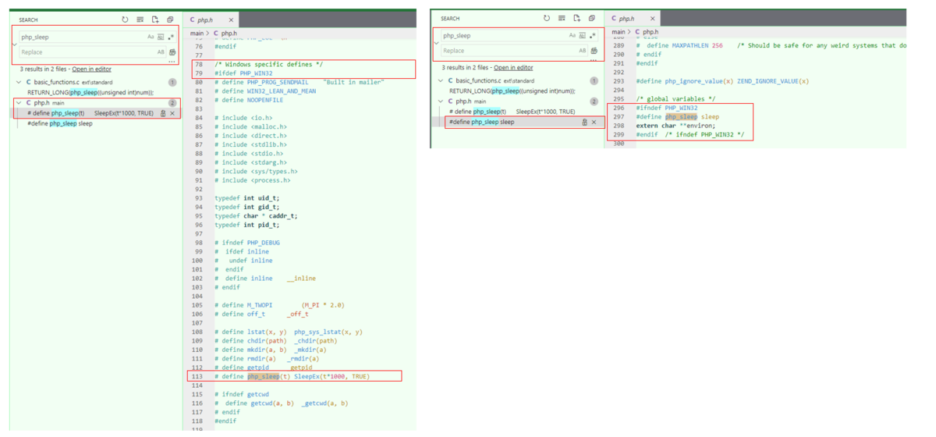Refresh search results in right window
The image size is (936, 437).
point(546,18)
